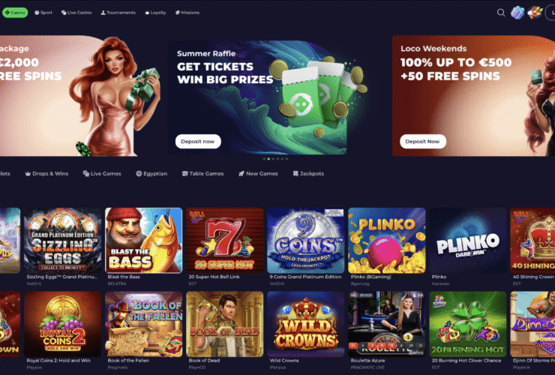This screenshot has height=375, width=555.
Task: Open the Wild Crowns game thumbnail
Action: click(306, 324)
